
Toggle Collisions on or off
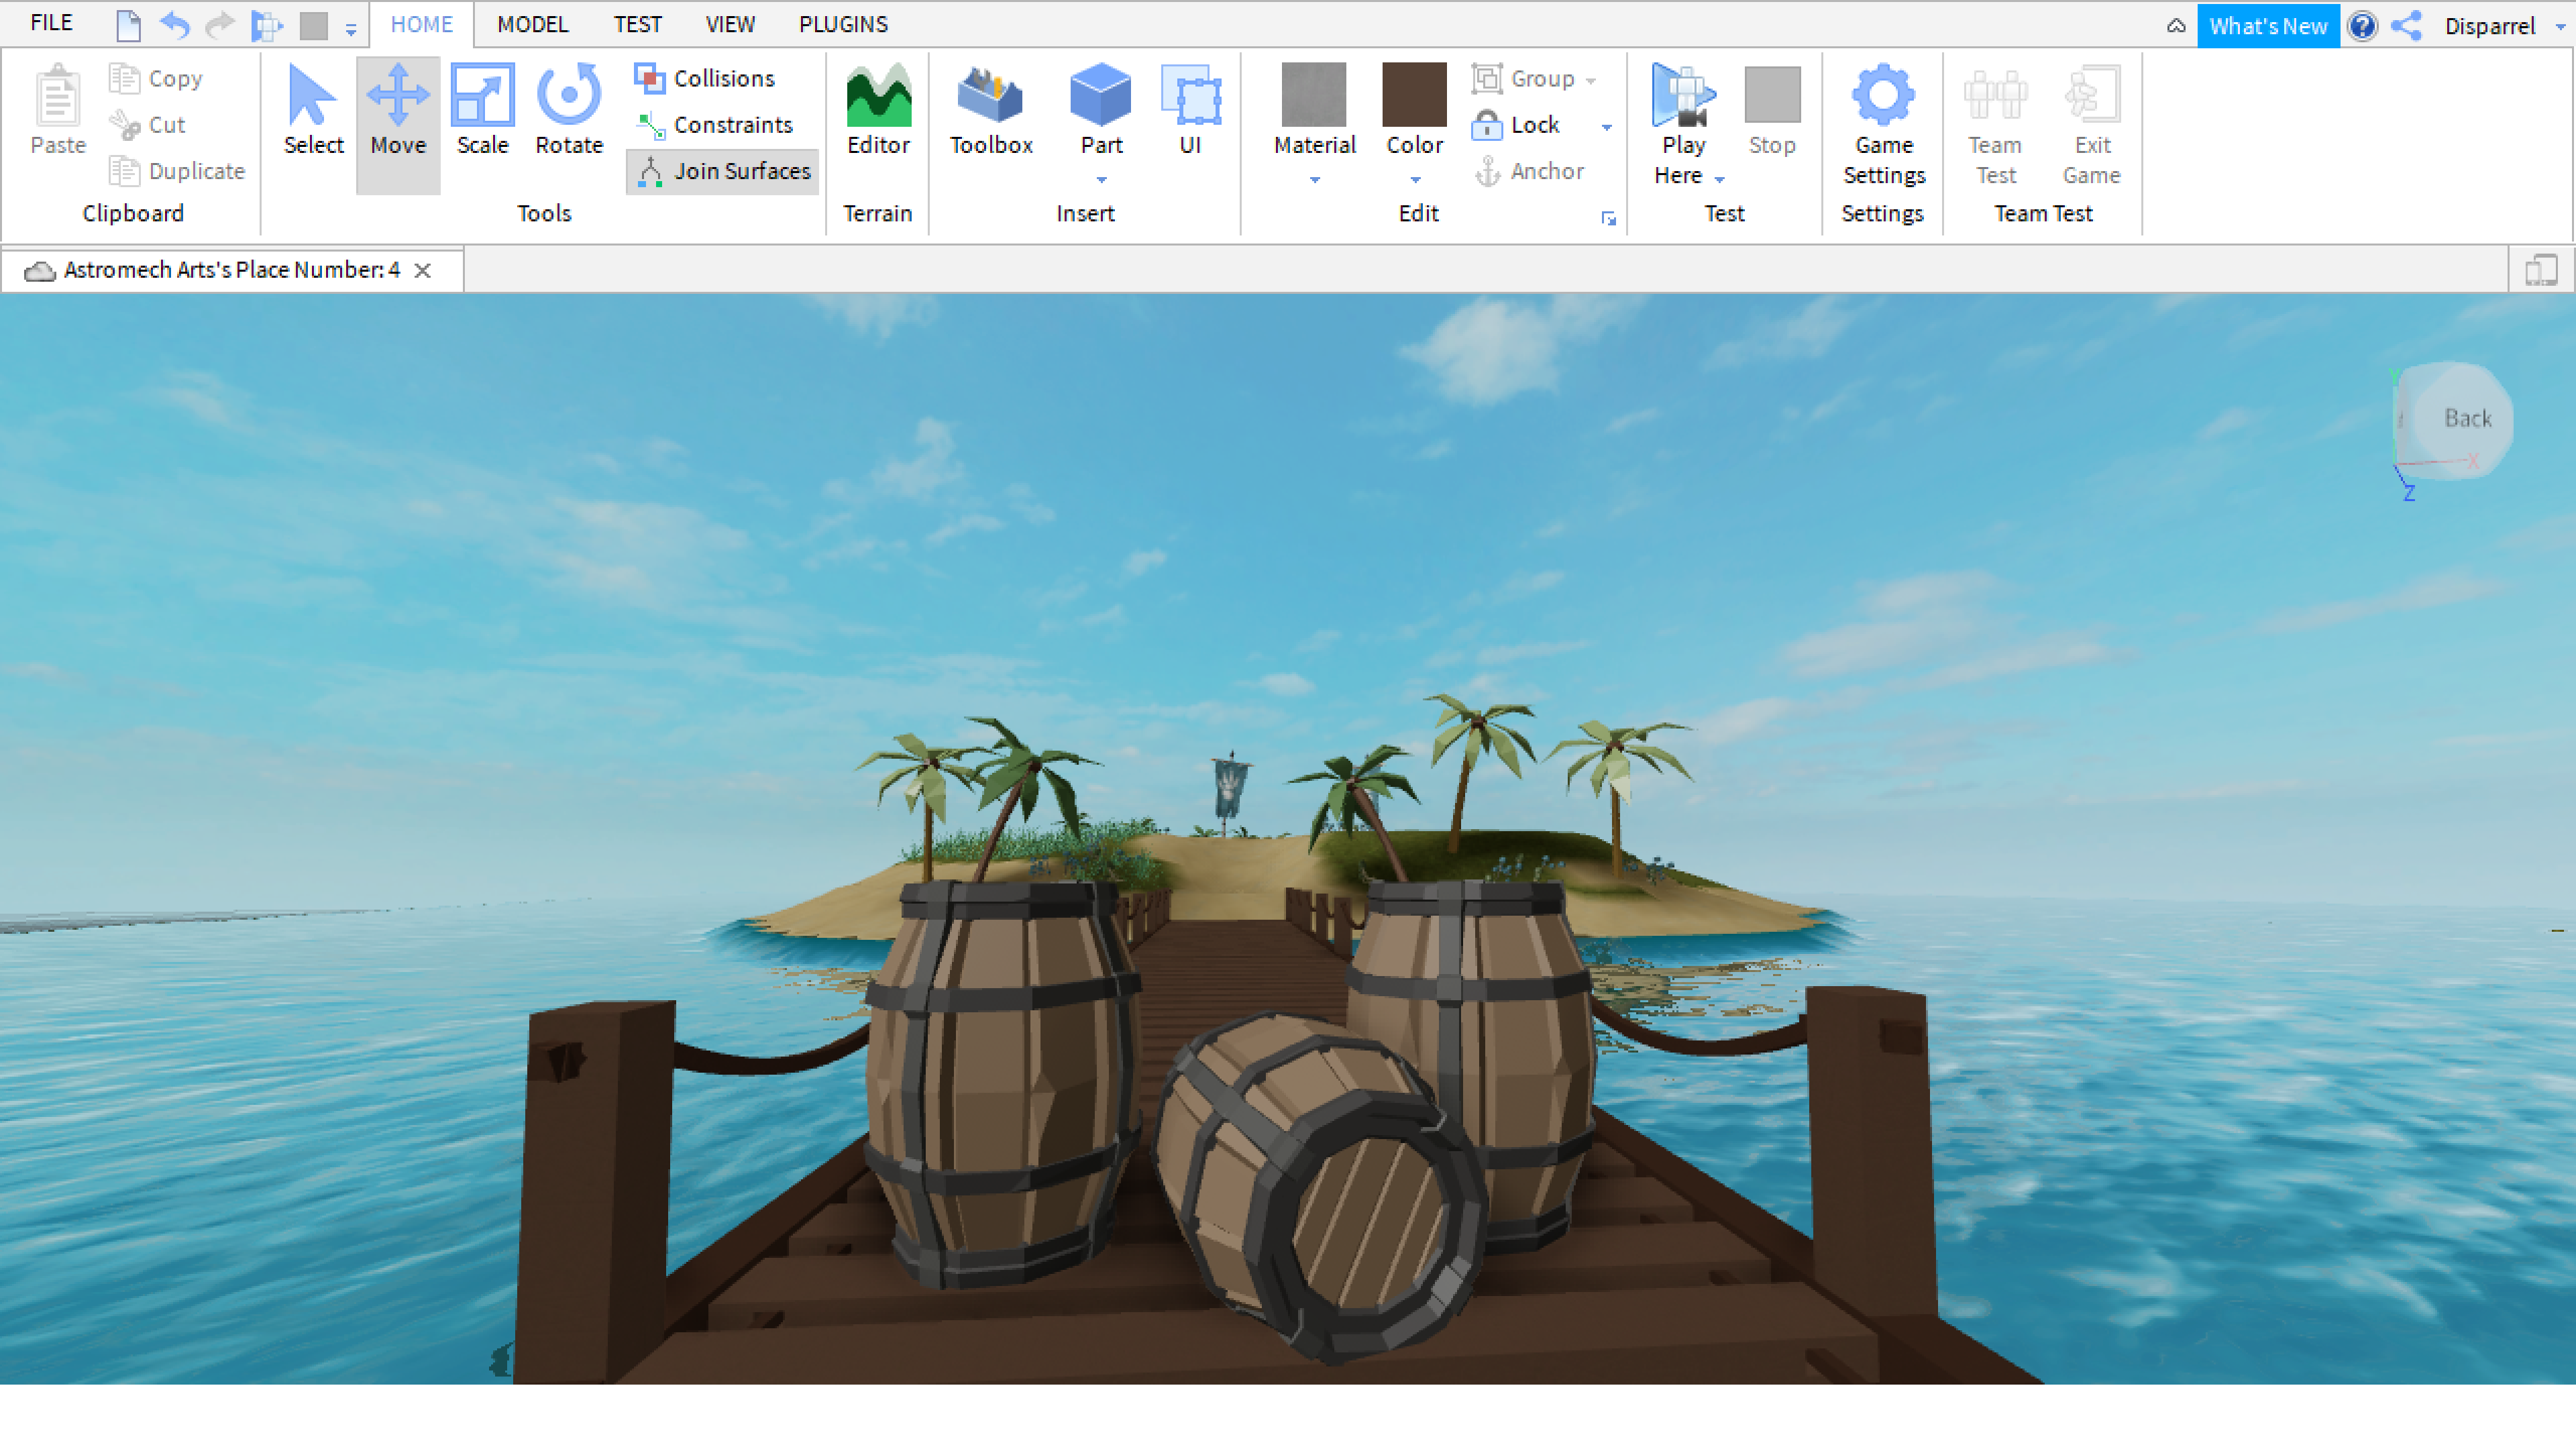pyautogui.click(x=710, y=78)
